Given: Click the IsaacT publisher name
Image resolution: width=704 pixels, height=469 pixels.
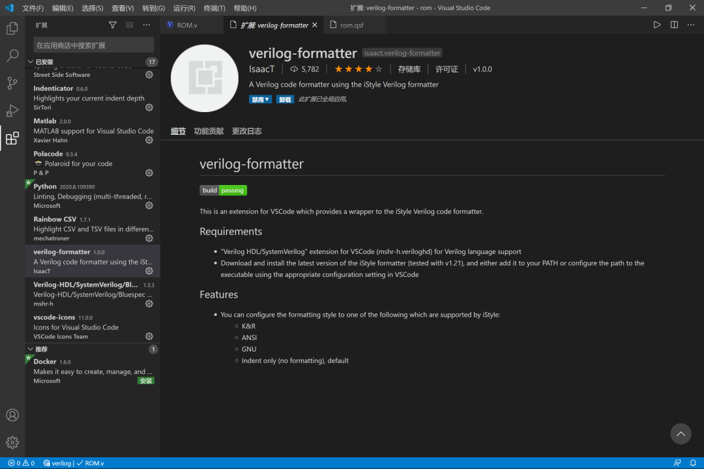Looking at the screenshot, I should (261, 69).
